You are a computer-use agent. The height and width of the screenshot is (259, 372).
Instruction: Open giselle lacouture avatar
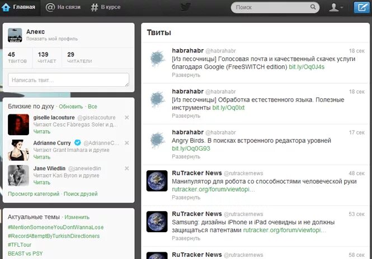click(18, 124)
